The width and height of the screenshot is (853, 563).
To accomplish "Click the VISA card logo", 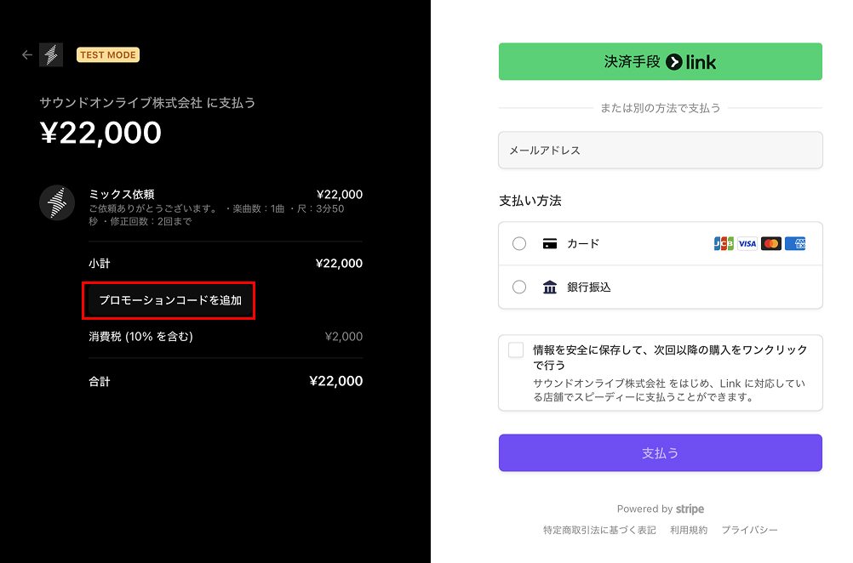I will pos(747,244).
